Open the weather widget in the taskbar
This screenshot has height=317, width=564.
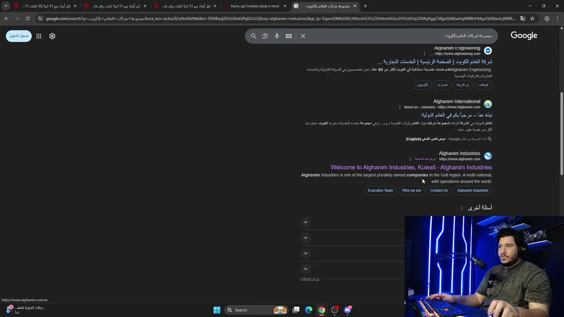point(25,310)
